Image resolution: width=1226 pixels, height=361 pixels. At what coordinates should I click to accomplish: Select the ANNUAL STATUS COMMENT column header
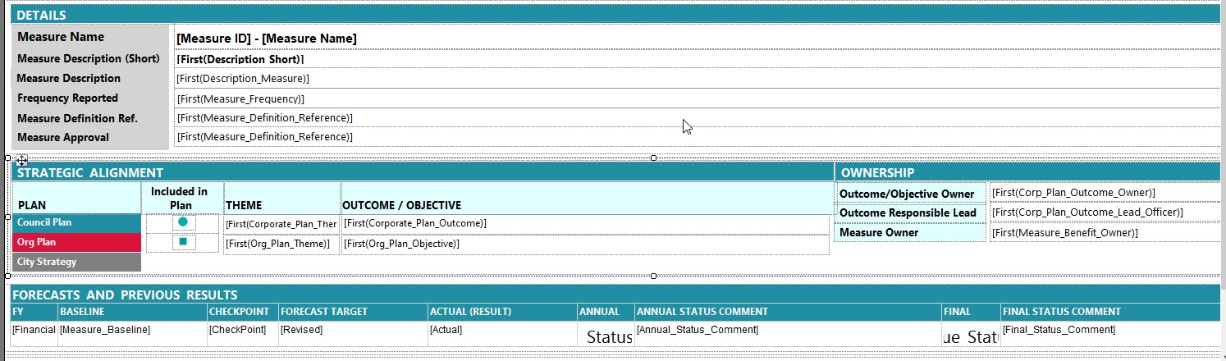(x=789, y=312)
